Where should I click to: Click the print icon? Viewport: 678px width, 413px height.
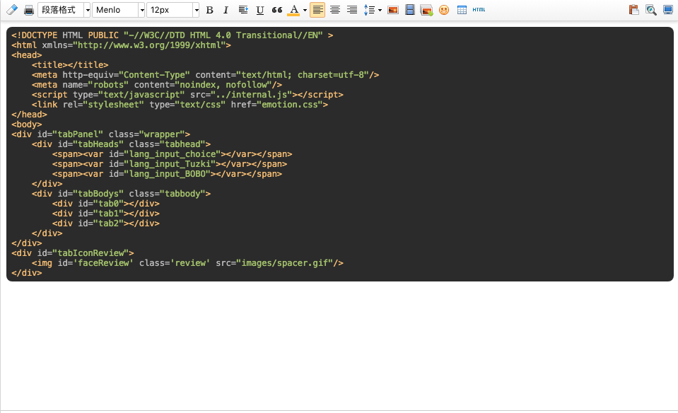click(x=28, y=9)
